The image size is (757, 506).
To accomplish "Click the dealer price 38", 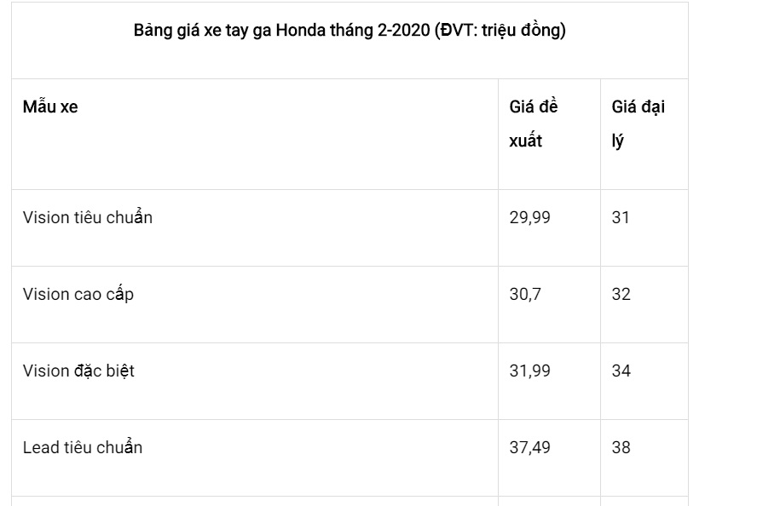I will coord(621,447).
